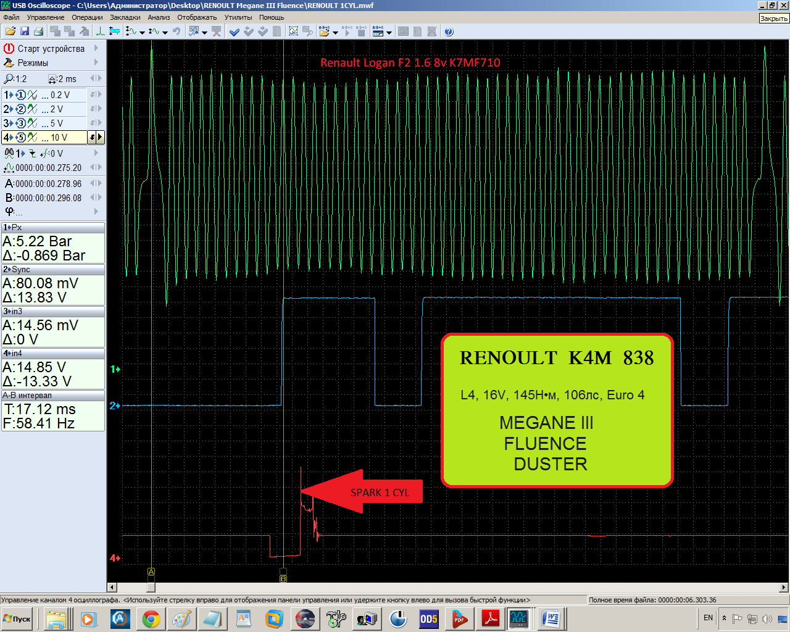Toggle channel 2 waveform visibility icon

32,109
